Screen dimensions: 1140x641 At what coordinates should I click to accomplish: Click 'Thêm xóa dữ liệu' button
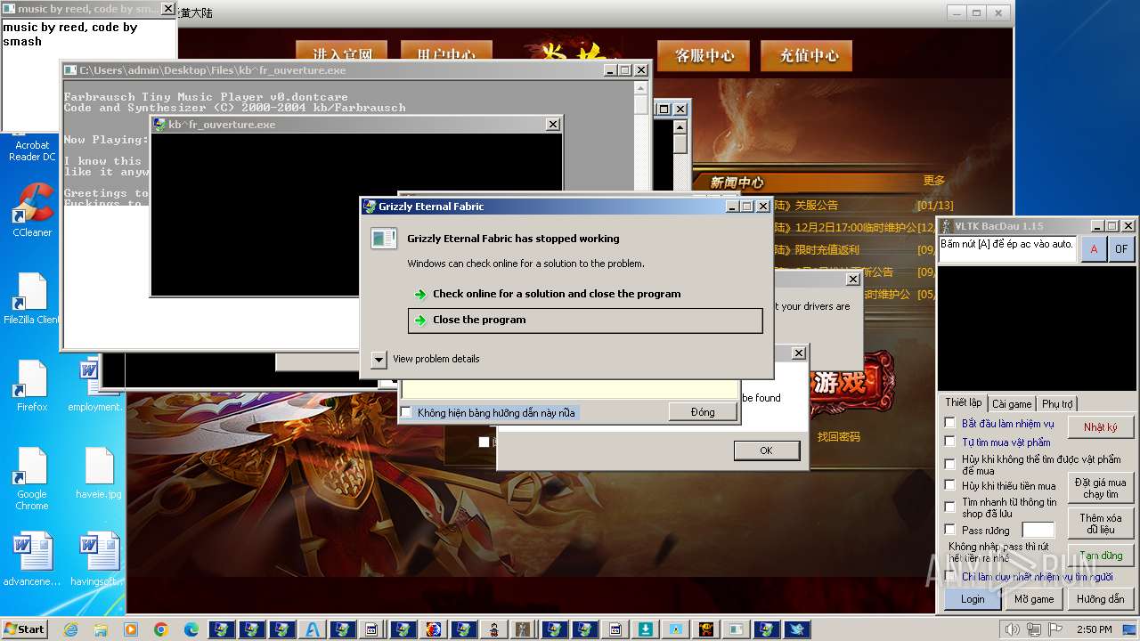[1101, 523]
